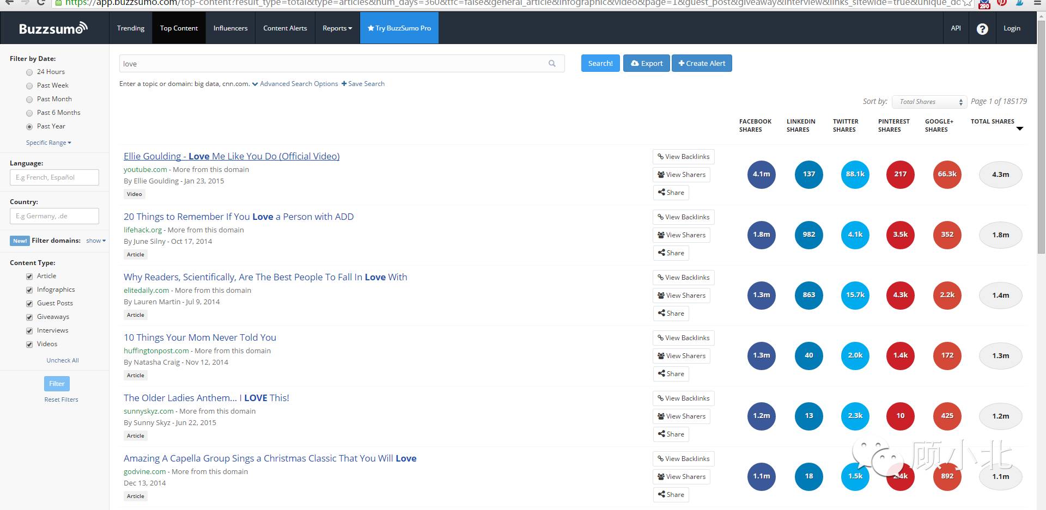Open the Ellie Goulding Love Me Like You Do link
This screenshot has height=510, width=1046.
tap(232, 156)
